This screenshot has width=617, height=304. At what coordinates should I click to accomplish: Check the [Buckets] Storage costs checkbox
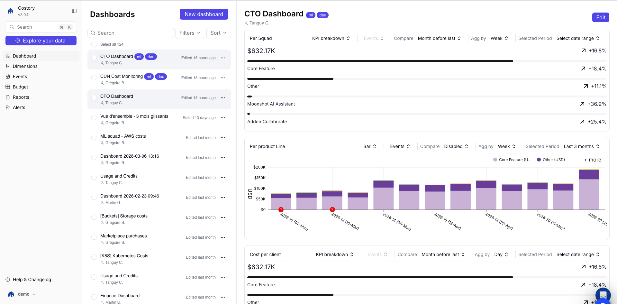94,217
